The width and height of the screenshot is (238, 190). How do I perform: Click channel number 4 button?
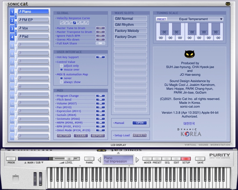click(x=12, y=37)
